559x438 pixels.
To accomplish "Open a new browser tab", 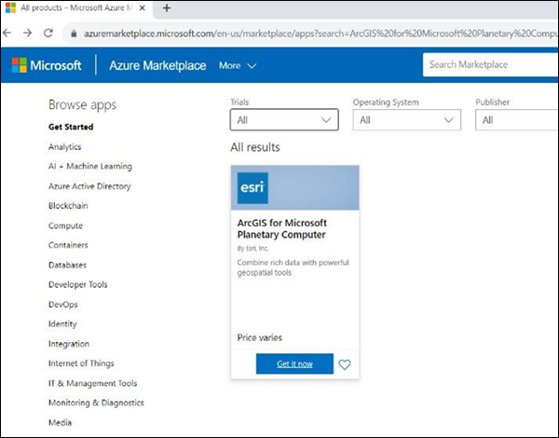I will point(167,8).
